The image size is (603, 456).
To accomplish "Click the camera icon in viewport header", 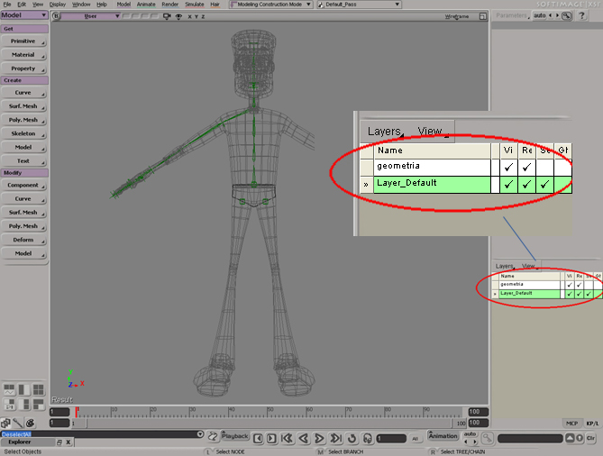I will pos(167,16).
